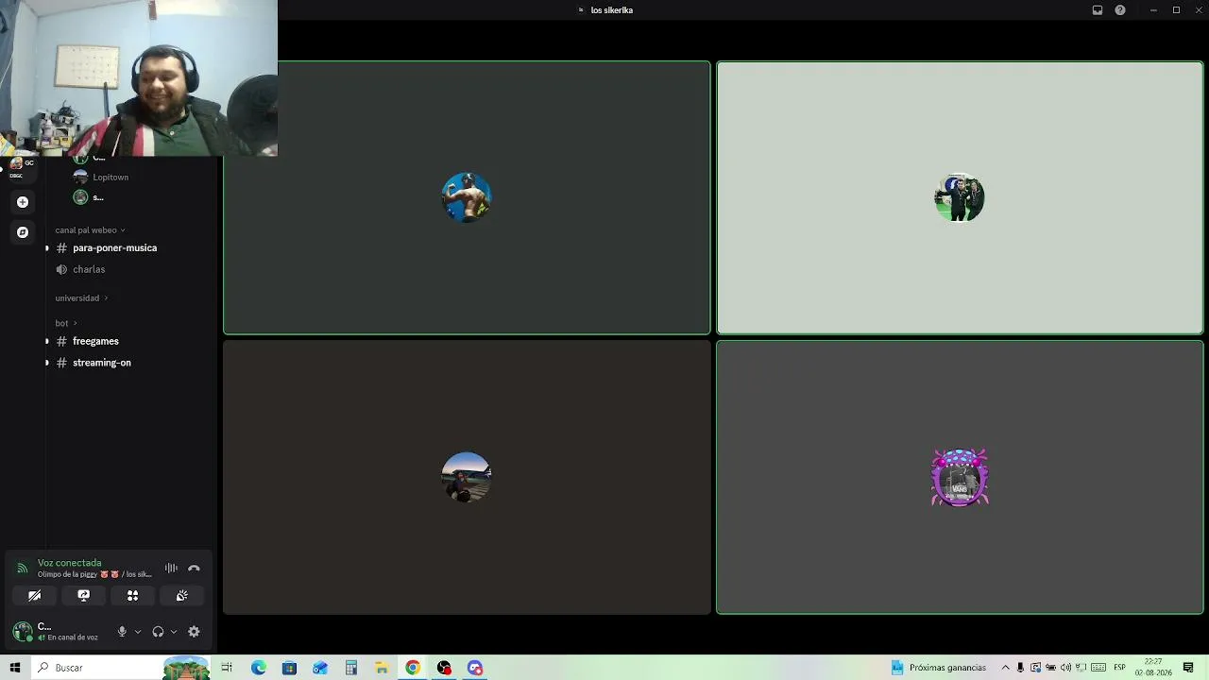Screen dimensions: 1209x680
Task: Open Calculator from the taskbar
Action: click(351, 668)
